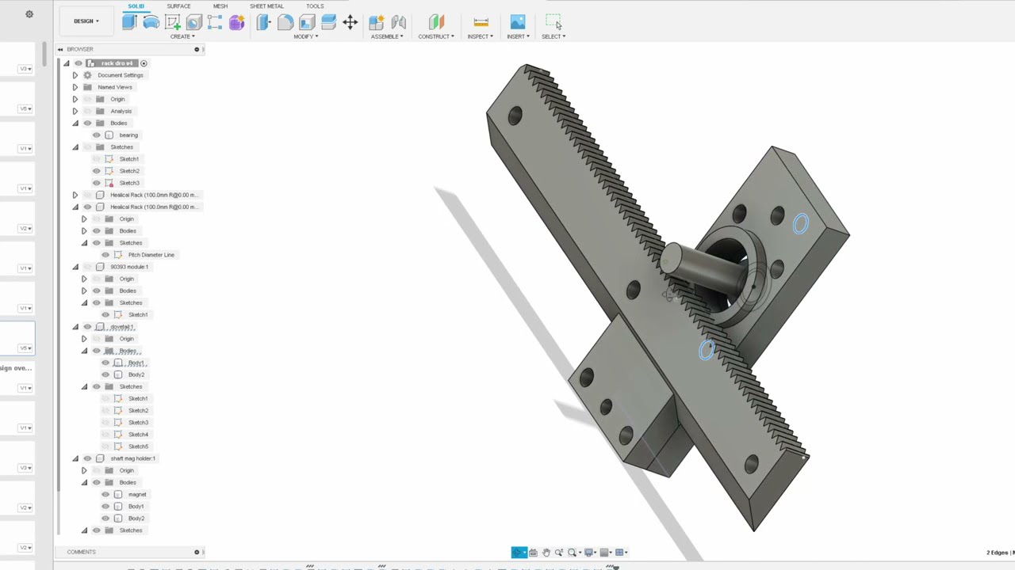
Task: Open the DESIGN workspace dropdown
Action: pyautogui.click(x=86, y=21)
